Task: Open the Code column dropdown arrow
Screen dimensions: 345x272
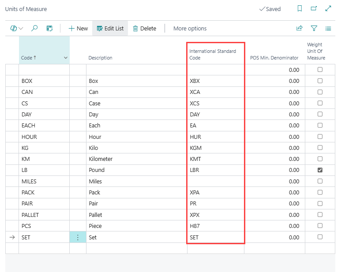Action: (x=66, y=58)
